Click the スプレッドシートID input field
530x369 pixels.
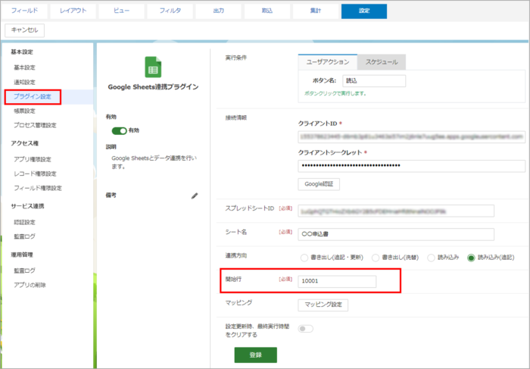tap(396, 211)
